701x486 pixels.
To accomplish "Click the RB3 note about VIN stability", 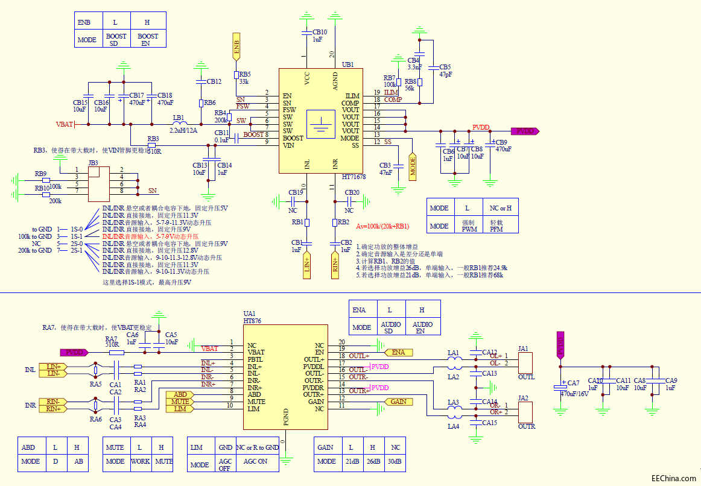I will pyautogui.click(x=92, y=151).
